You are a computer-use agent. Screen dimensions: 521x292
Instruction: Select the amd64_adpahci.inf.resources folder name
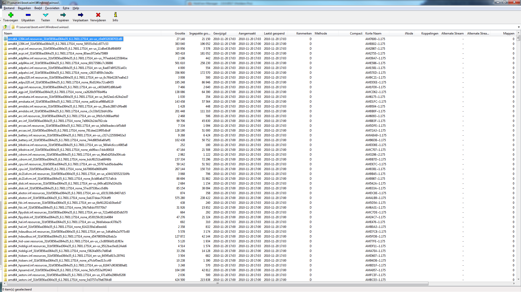pyautogui.click(x=67, y=68)
